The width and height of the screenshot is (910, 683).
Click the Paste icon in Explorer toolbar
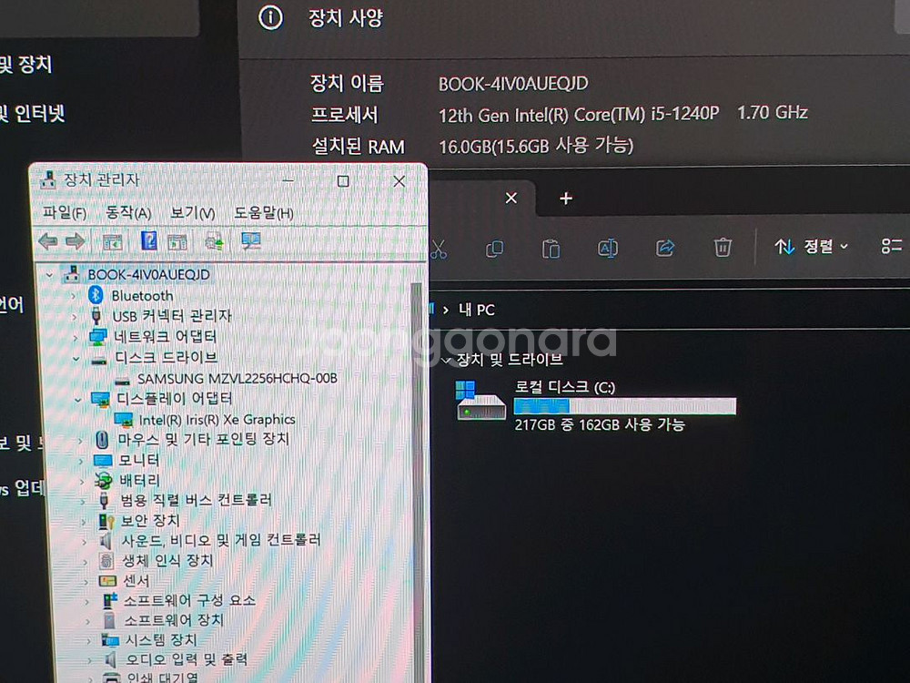click(551, 247)
